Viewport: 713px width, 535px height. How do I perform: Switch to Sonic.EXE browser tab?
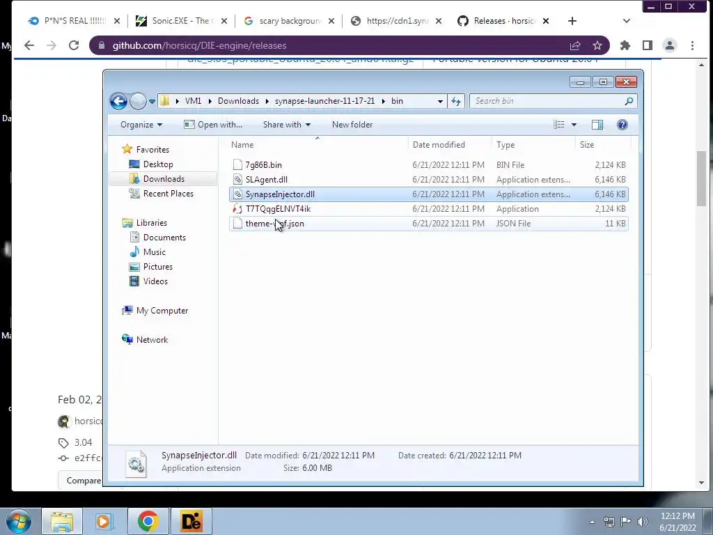click(182, 21)
